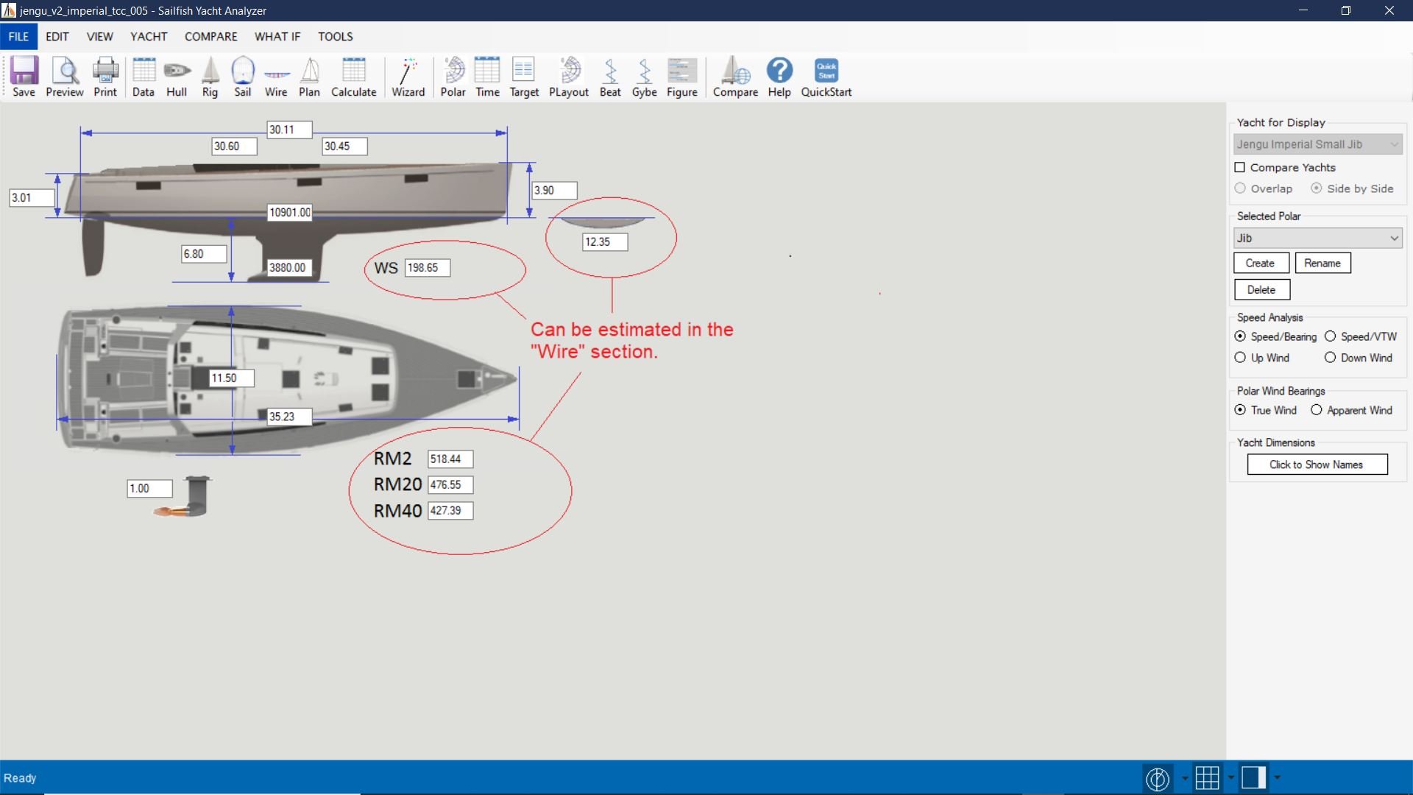Screen dimensions: 1413x795
Task: Click the RM20 value field
Action: (x=450, y=485)
